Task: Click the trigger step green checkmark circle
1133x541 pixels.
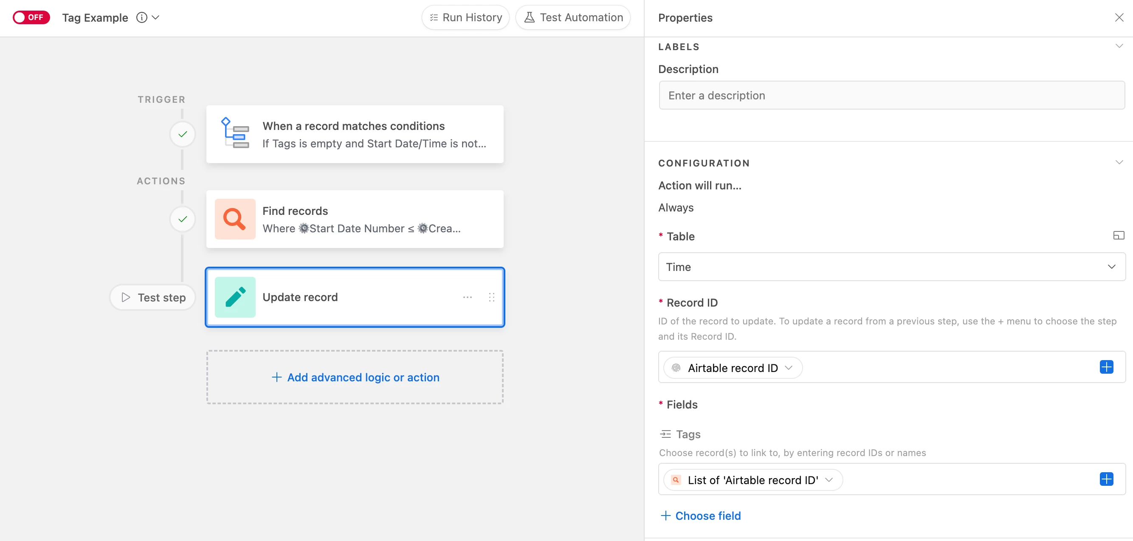Action: [183, 134]
